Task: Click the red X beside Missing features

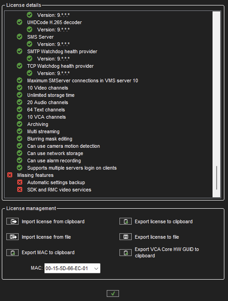Action: [x=10, y=175]
